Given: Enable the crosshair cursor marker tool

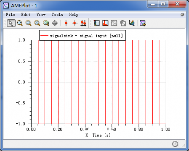Looking at the screenshot, I should pos(75,23).
